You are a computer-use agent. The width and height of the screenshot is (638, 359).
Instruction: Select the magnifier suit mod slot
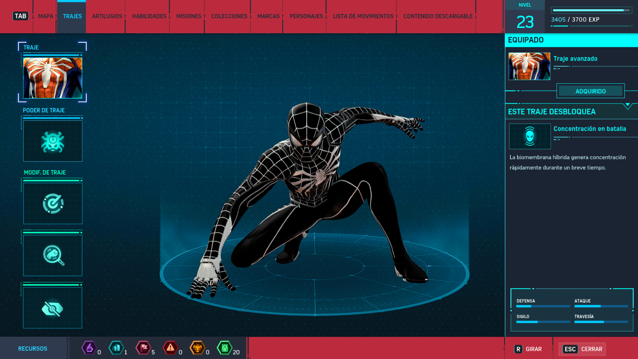click(53, 255)
